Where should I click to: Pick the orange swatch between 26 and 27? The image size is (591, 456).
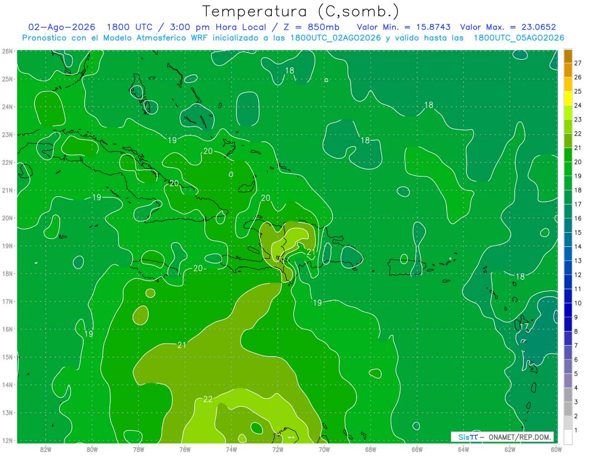point(568,70)
